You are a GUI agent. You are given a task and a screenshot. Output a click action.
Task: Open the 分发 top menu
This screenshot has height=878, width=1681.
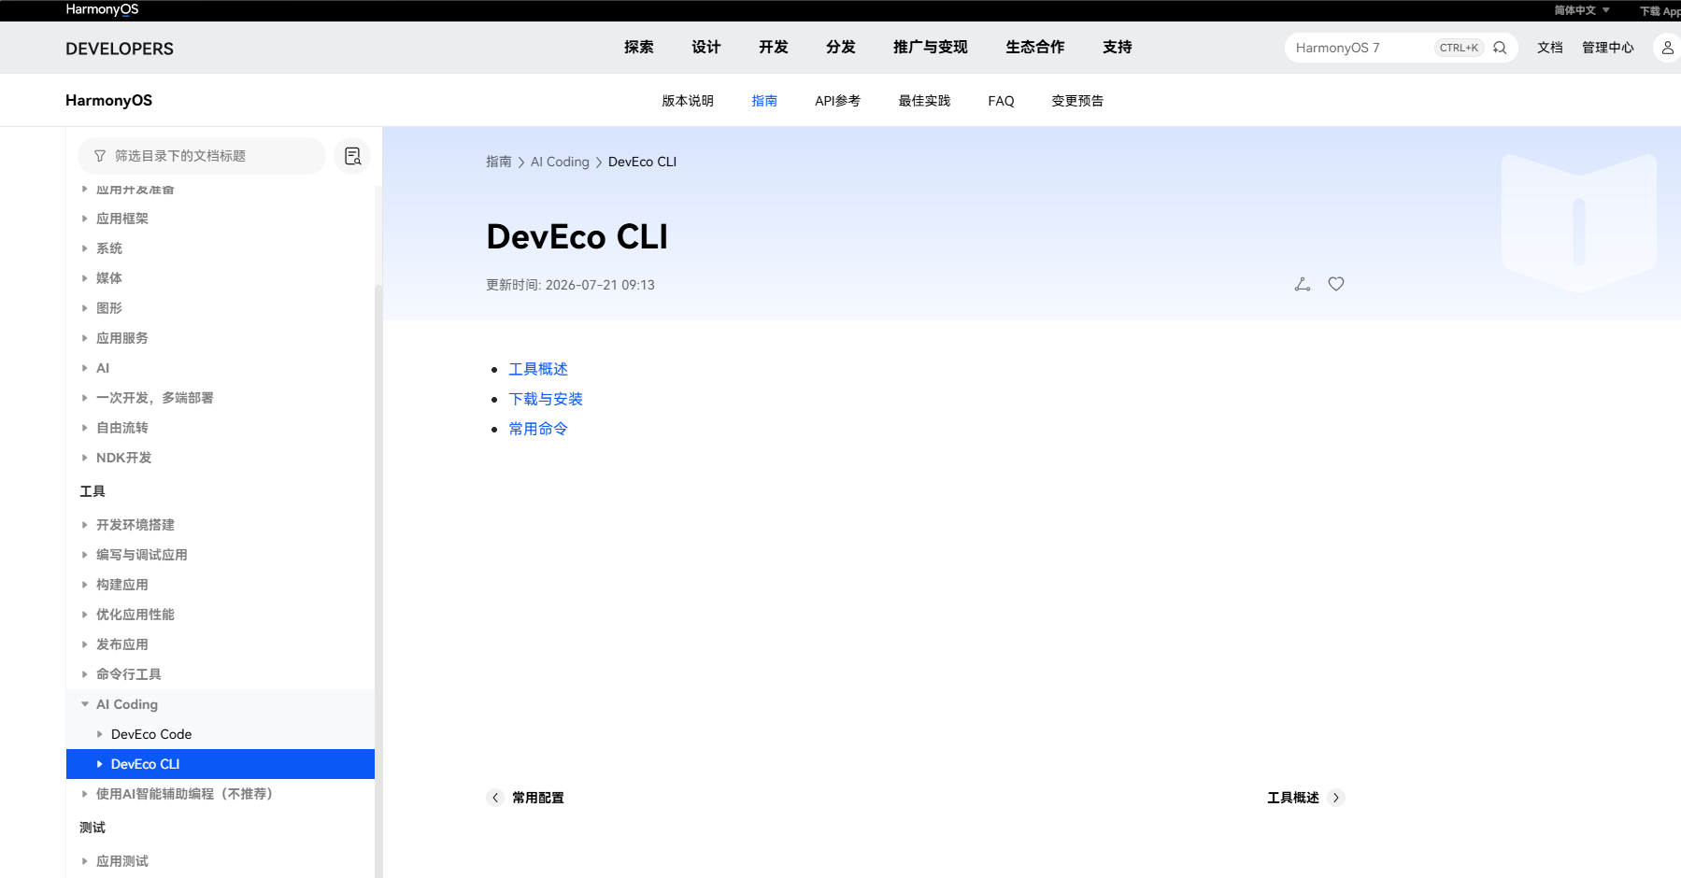pos(841,48)
